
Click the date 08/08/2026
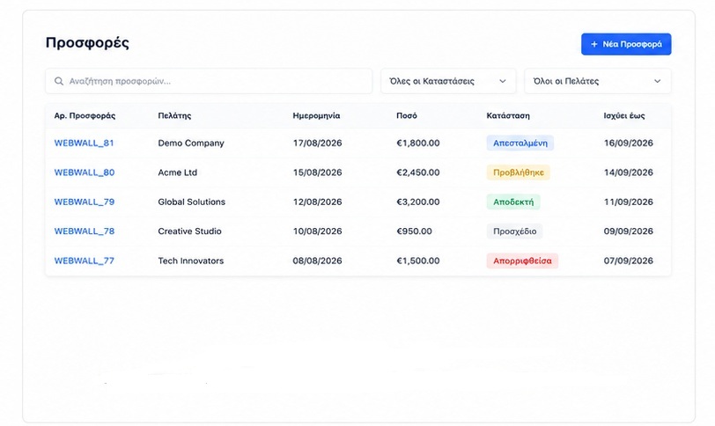(317, 261)
